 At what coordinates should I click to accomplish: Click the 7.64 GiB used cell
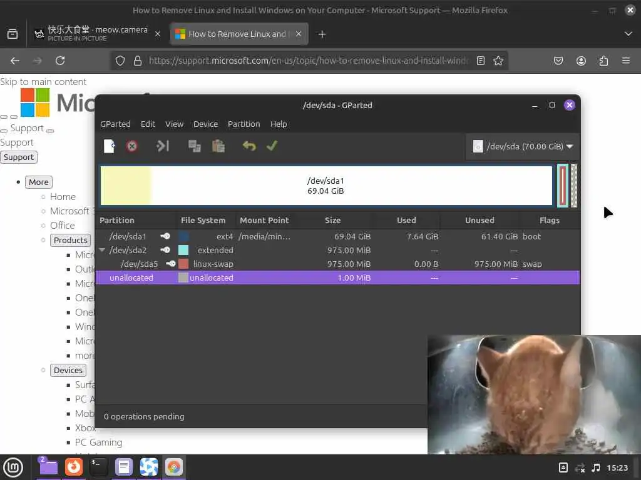423,236
